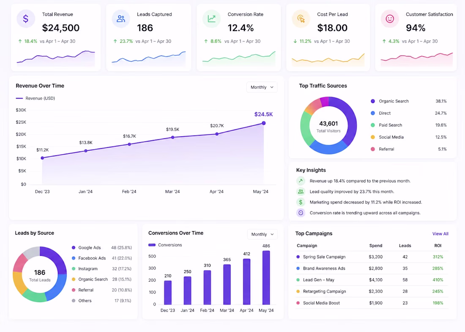Click the arrow icon beside Revenue up insight

(x=301, y=181)
